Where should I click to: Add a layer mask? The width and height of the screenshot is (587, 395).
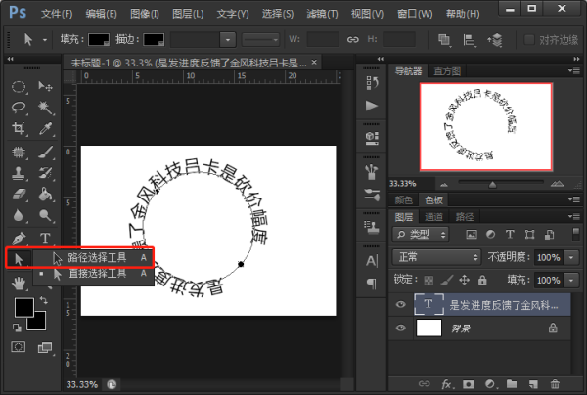[468, 384]
